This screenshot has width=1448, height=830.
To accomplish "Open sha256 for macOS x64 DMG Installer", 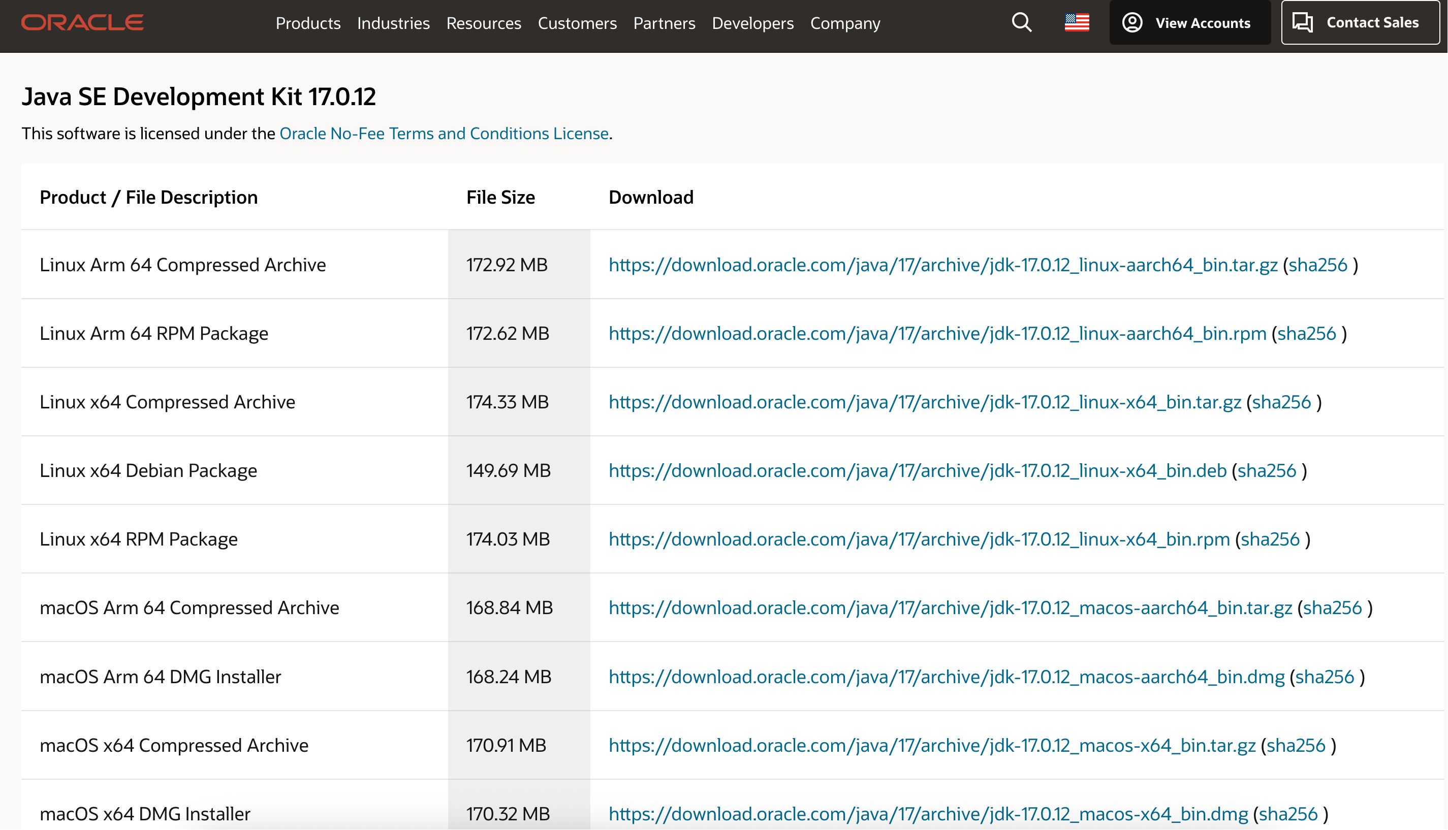I will [1288, 813].
